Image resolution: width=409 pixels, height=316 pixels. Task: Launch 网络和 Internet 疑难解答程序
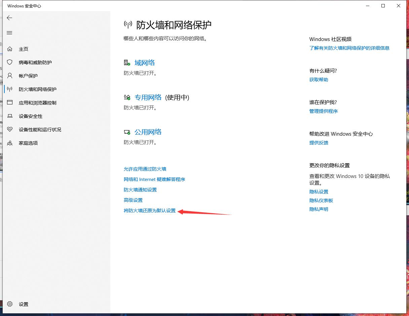click(x=154, y=179)
